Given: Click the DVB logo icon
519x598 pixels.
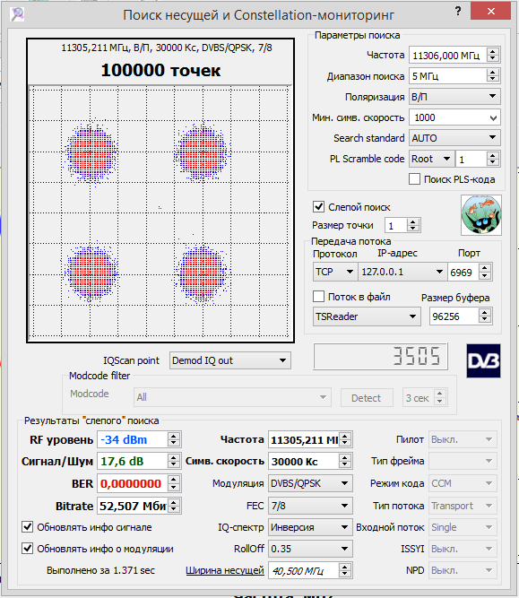Looking at the screenshot, I should click(483, 360).
